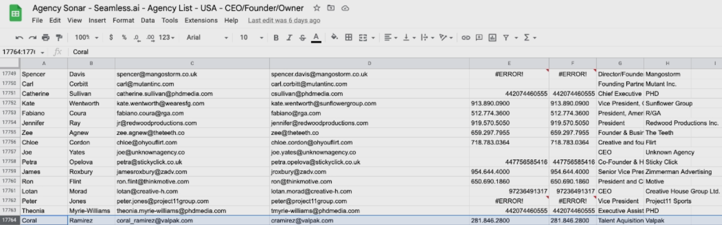Format as currency with dollar sign
The height and width of the screenshot is (225, 722).
111,37
